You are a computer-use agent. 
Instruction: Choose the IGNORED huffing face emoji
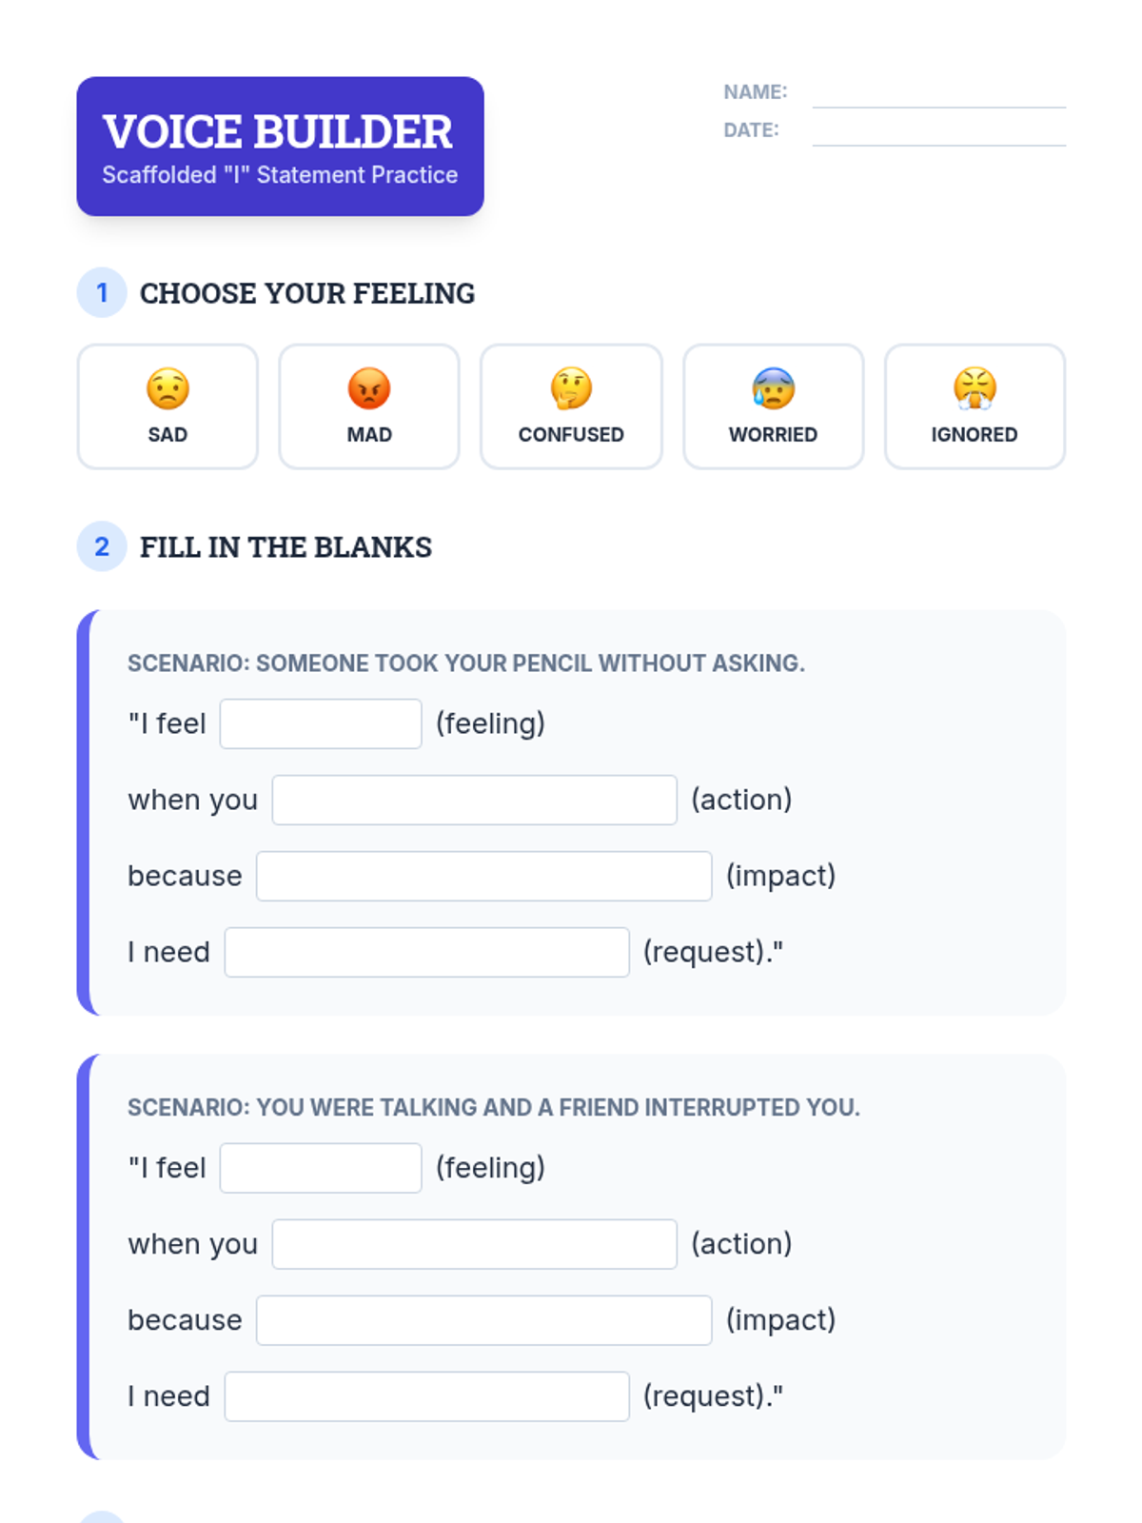tap(975, 388)
